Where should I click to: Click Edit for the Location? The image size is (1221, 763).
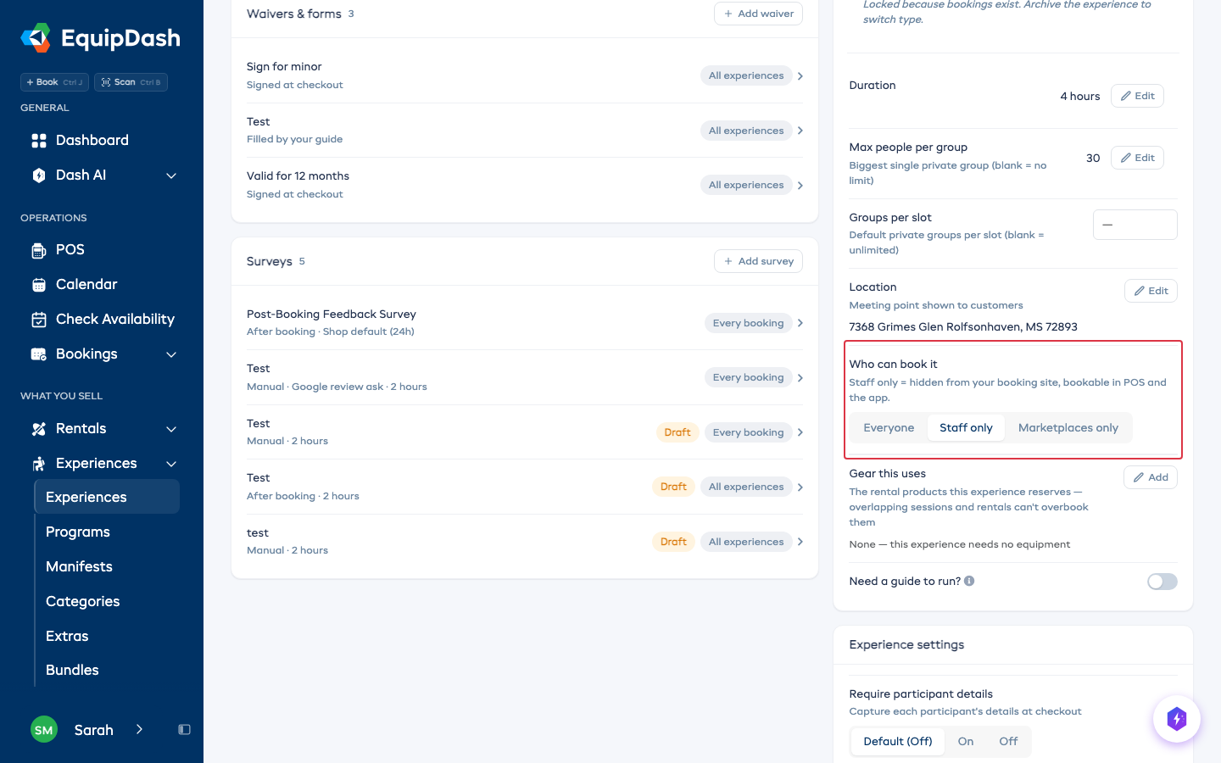pos(1151,291)
